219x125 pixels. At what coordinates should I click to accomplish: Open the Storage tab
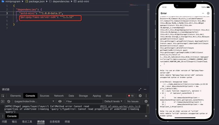(83, 96)
